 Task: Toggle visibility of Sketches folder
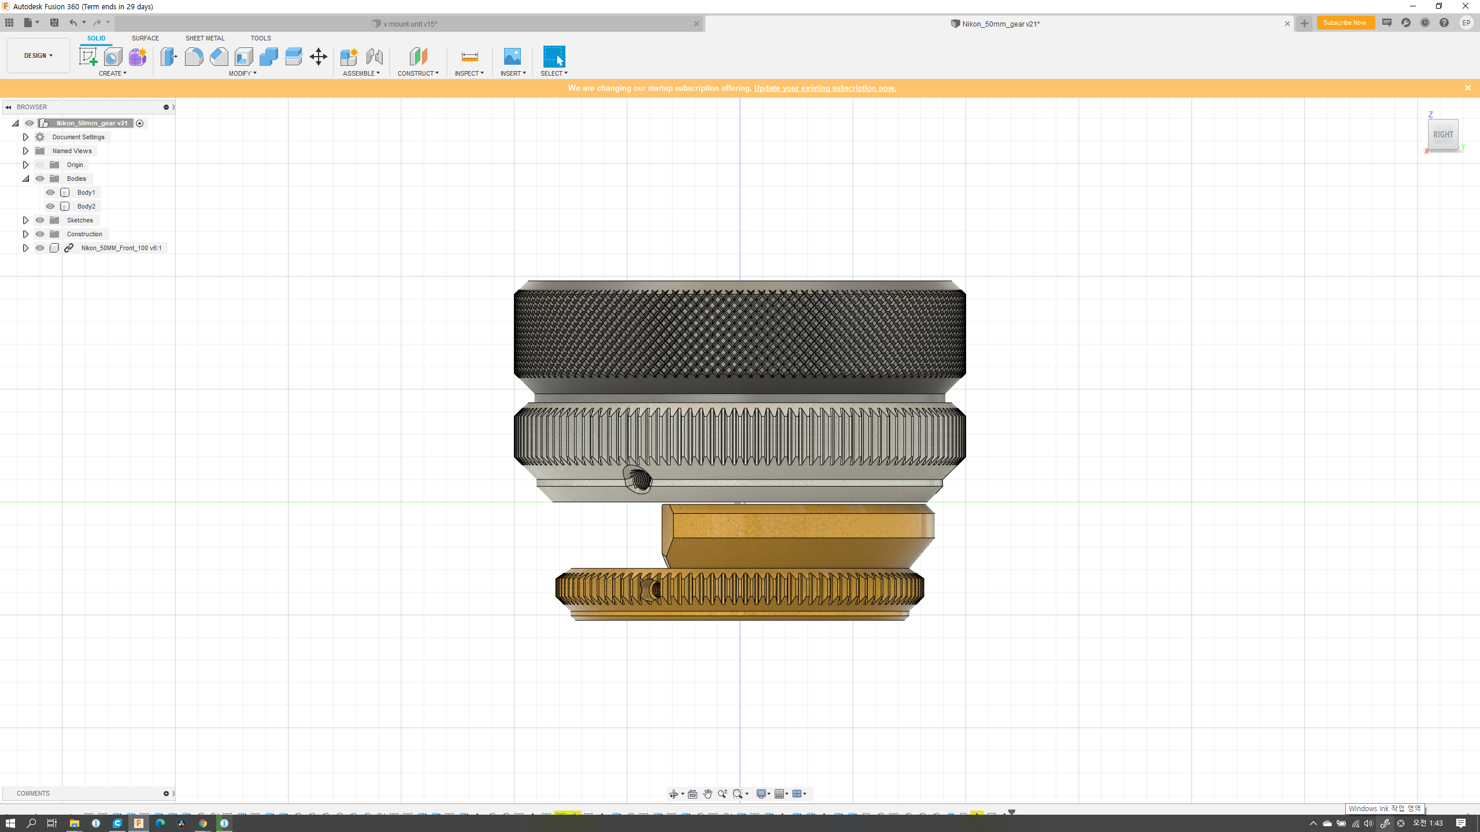click(x=40, y=220)
